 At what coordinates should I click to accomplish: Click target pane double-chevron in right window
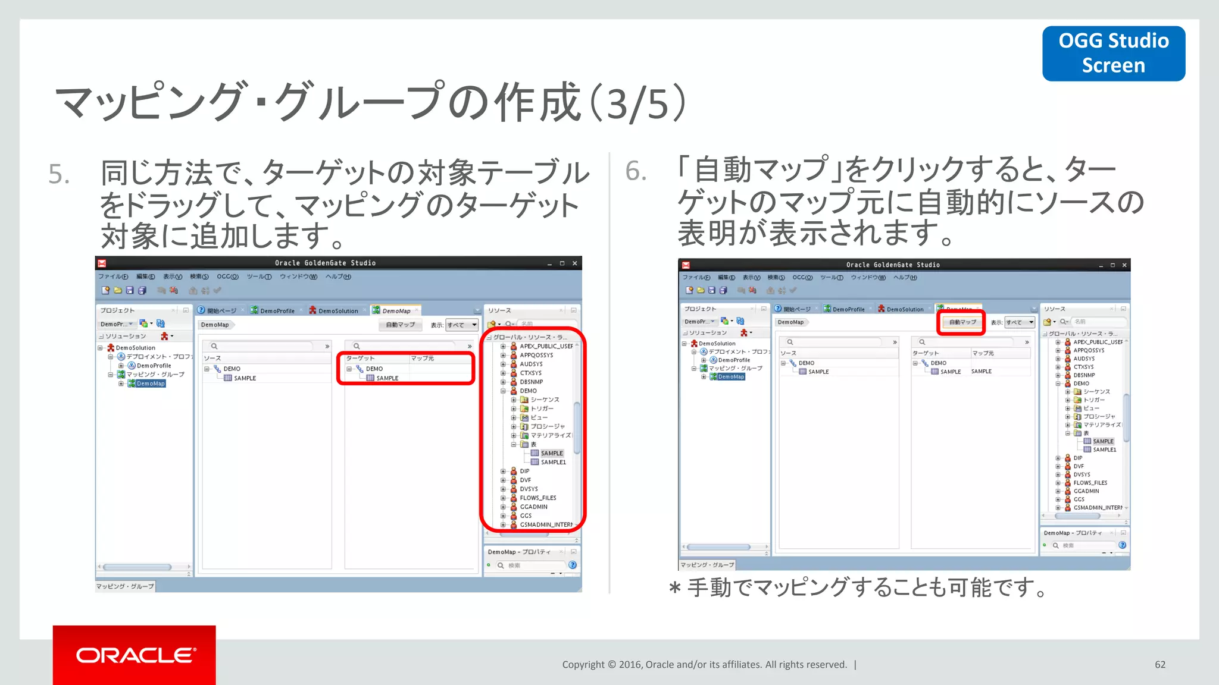1027,342
